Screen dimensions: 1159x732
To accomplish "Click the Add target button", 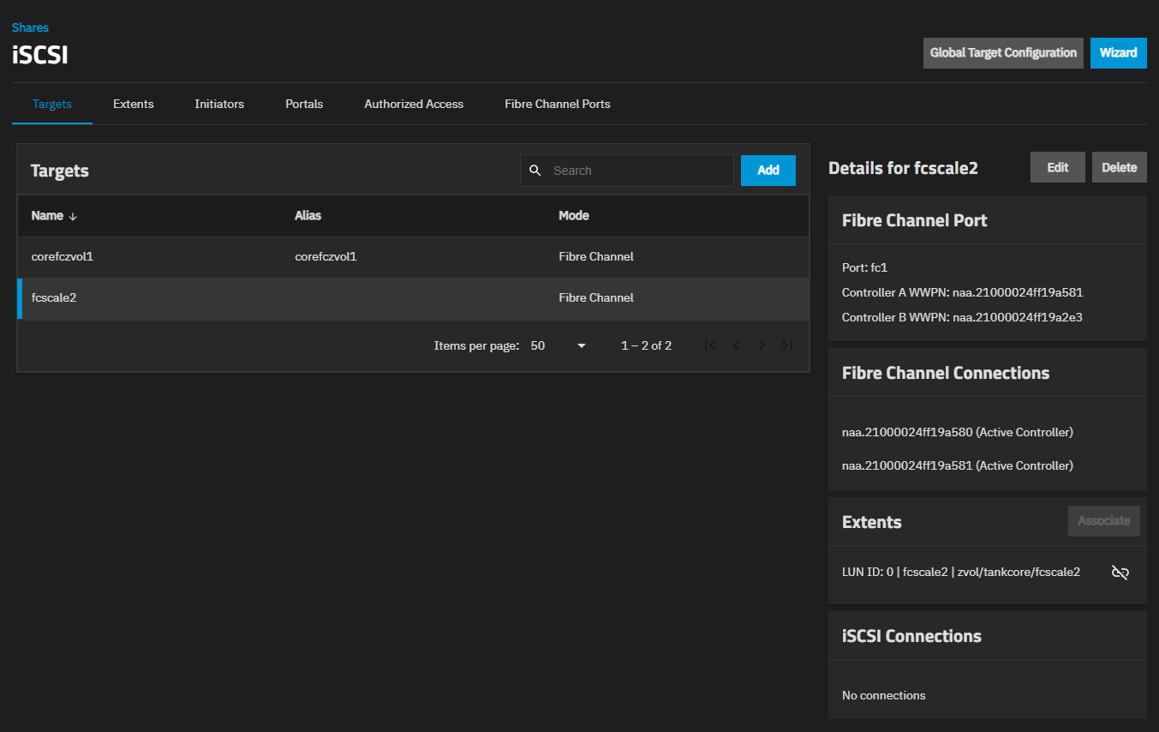I will [768, 170].
